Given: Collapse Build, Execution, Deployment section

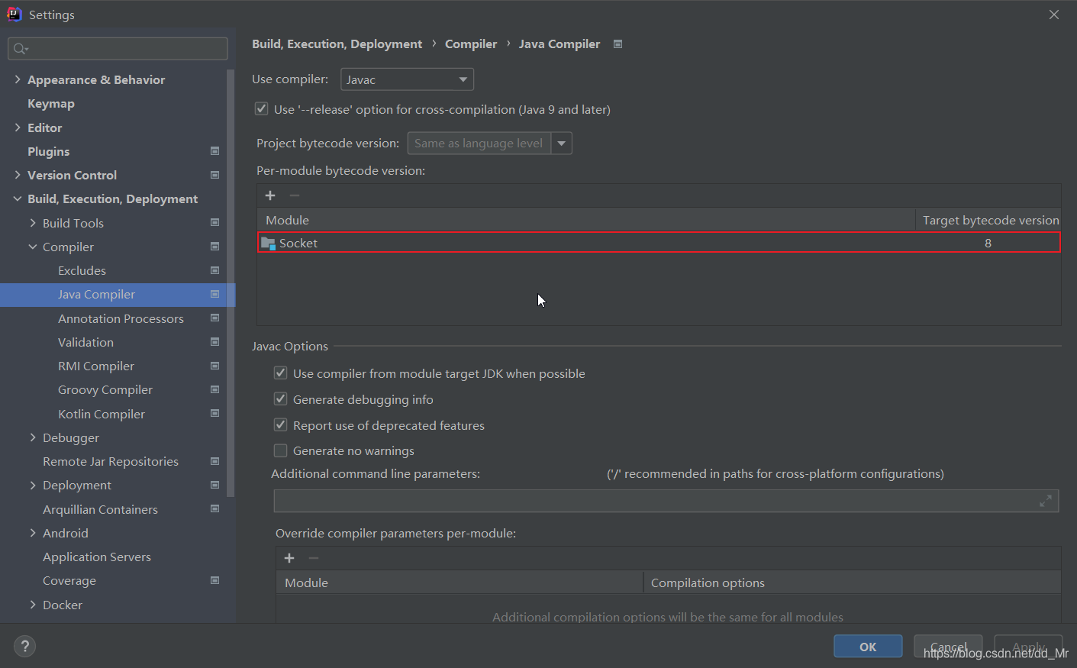Looking at the screenshot, I should click(18, 198).
